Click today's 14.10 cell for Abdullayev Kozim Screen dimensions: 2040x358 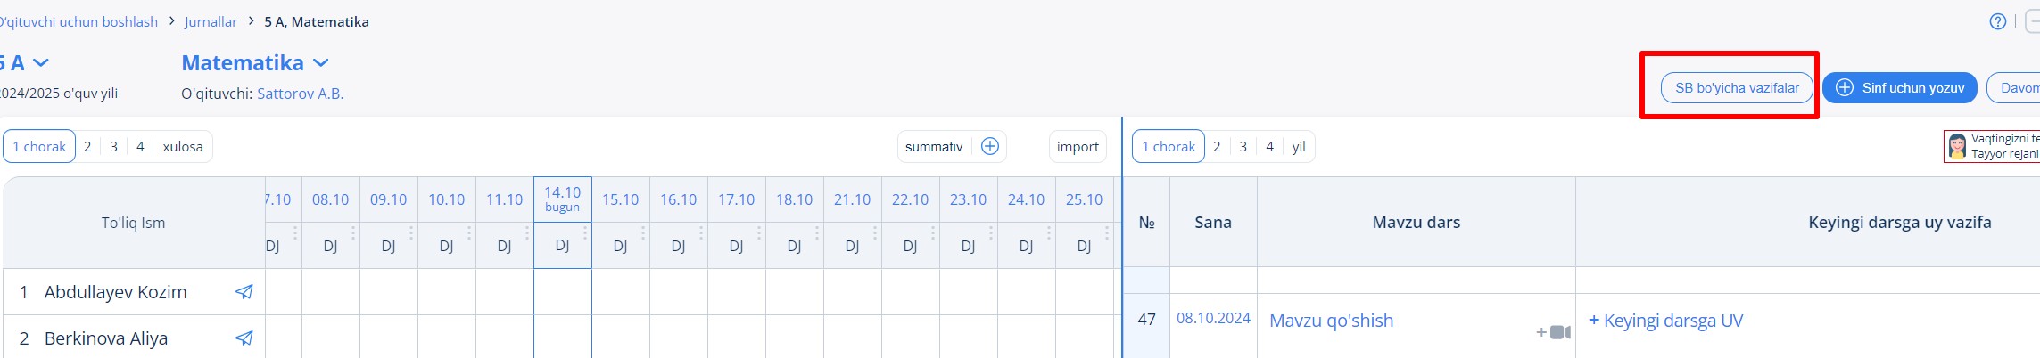(562, 292)
